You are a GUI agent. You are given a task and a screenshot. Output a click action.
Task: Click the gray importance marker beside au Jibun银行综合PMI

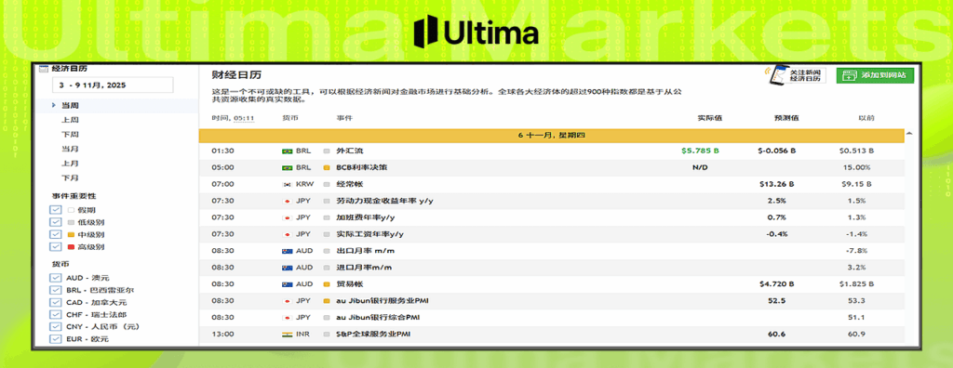coord(327,318)
